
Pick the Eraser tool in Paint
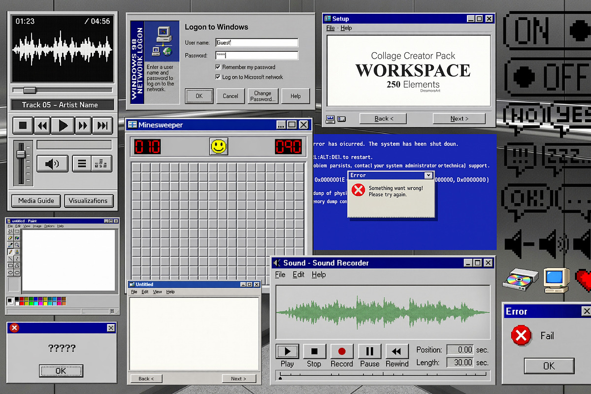tap(10, 238)
